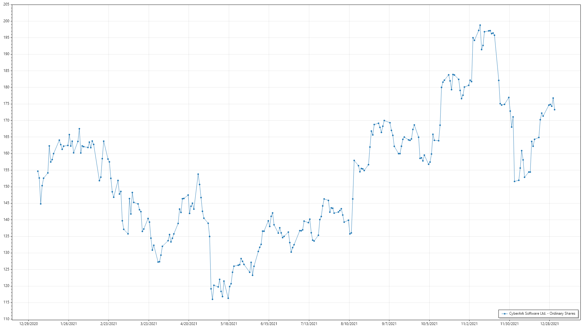
Task: Click the last data point on the line
Action: click(x=555, y=110)
